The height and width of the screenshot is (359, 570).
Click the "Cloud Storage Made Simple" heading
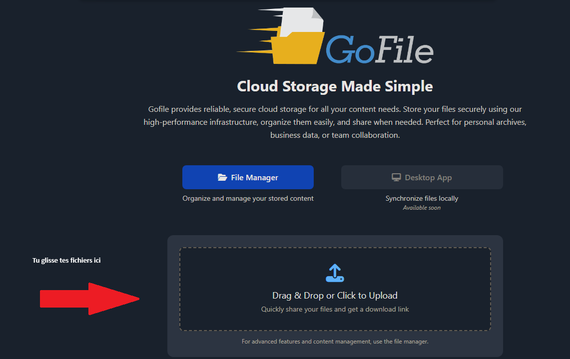[335, 86]
